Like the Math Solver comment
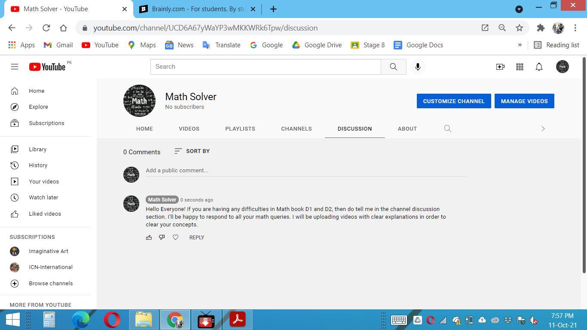 coord(149,237)
